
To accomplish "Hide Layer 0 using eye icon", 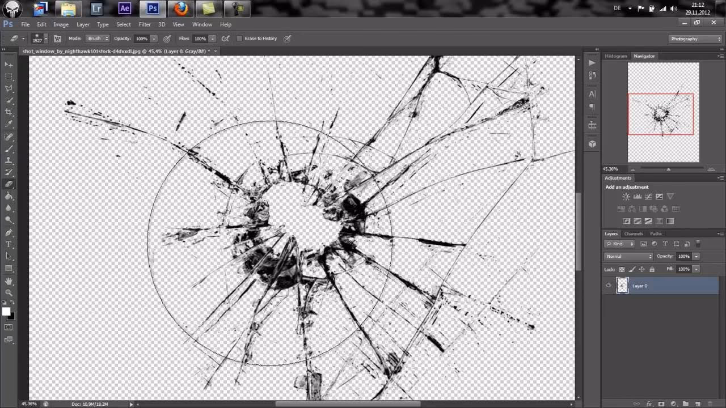I will click(x=609, y=286).
